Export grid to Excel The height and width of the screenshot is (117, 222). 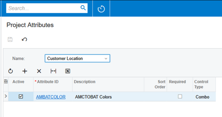click(68, 71)
